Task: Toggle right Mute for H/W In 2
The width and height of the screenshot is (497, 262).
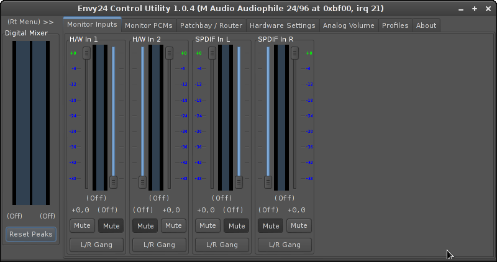Action: pos(173,225)
